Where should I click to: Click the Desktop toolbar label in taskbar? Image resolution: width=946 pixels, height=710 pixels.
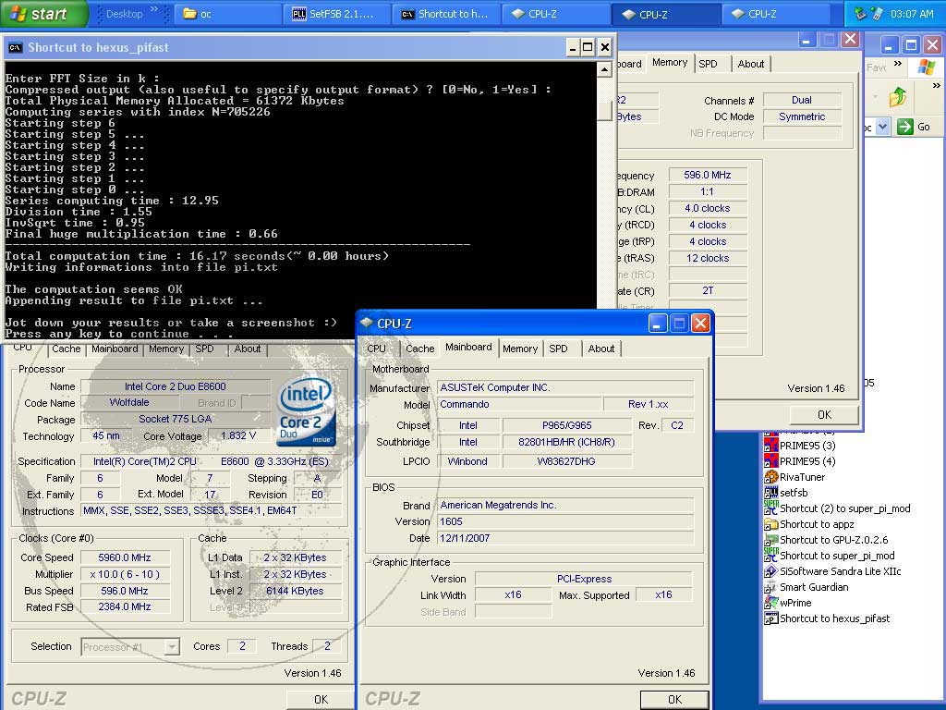tap(124, 14)
